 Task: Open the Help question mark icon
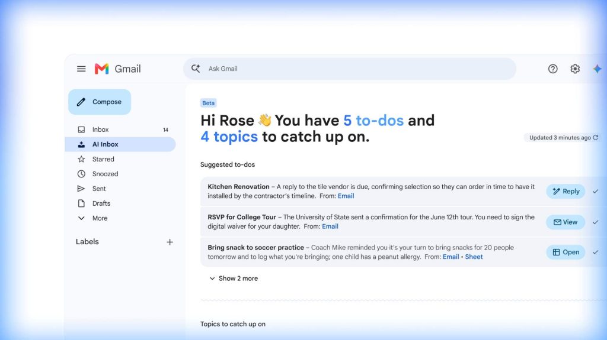click(x=553, y=69)
